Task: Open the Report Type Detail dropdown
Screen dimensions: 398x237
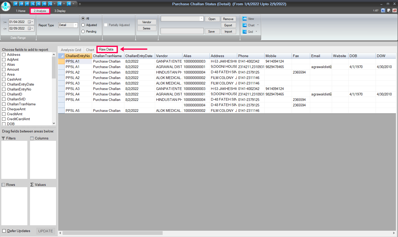Action: click(x=76, y=25)
